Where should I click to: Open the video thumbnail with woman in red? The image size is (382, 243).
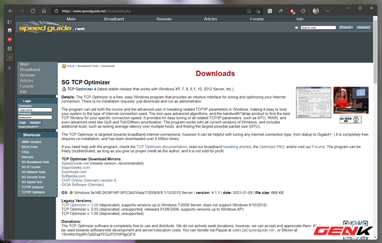351,100
